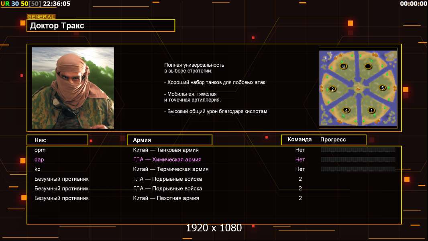Screen dimensions: 428x241
Task: Click the loading progress bar for opm
Action: 358,149
